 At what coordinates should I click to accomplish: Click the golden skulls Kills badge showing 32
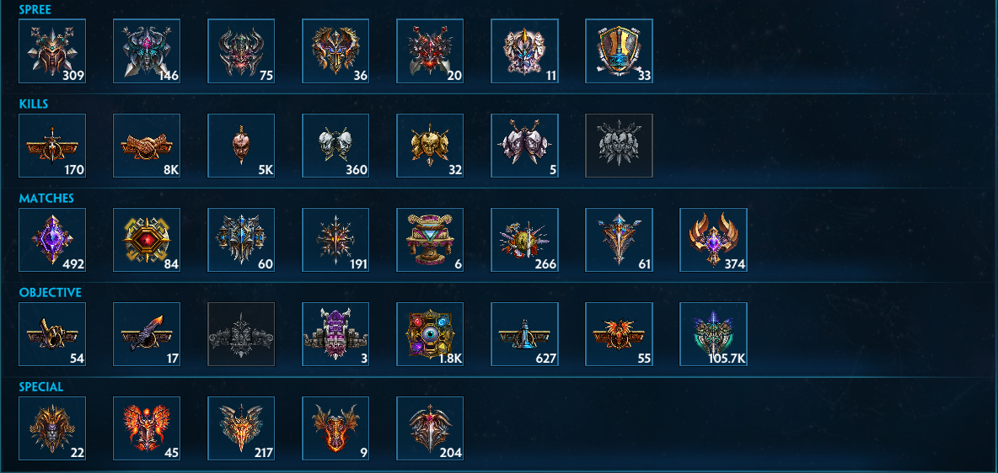tap(430, 146)
